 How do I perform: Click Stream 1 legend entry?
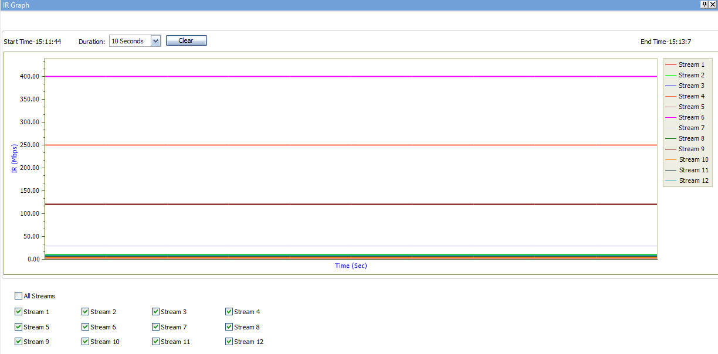686,64
